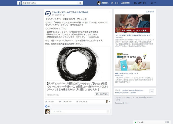Open the AdChoices footer link

tap(141, 98)
